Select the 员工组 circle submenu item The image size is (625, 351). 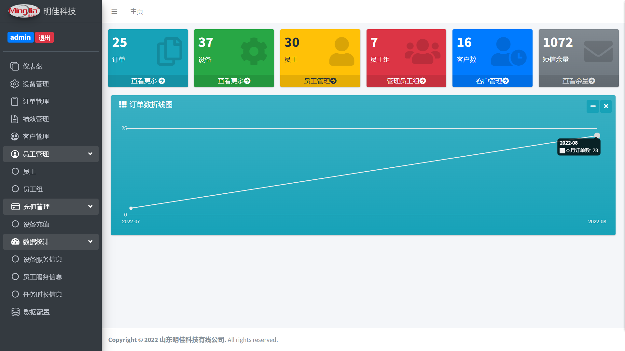pyautogui.click(x=15, y=189)
